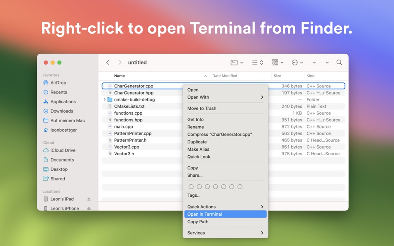Choose Rename in context menu
The height and width of the screenshot is (246, 394).
coord(225,127)
